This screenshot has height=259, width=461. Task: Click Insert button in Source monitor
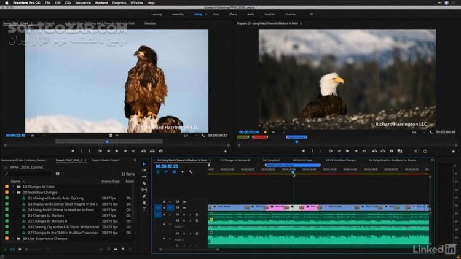[144, 151]
